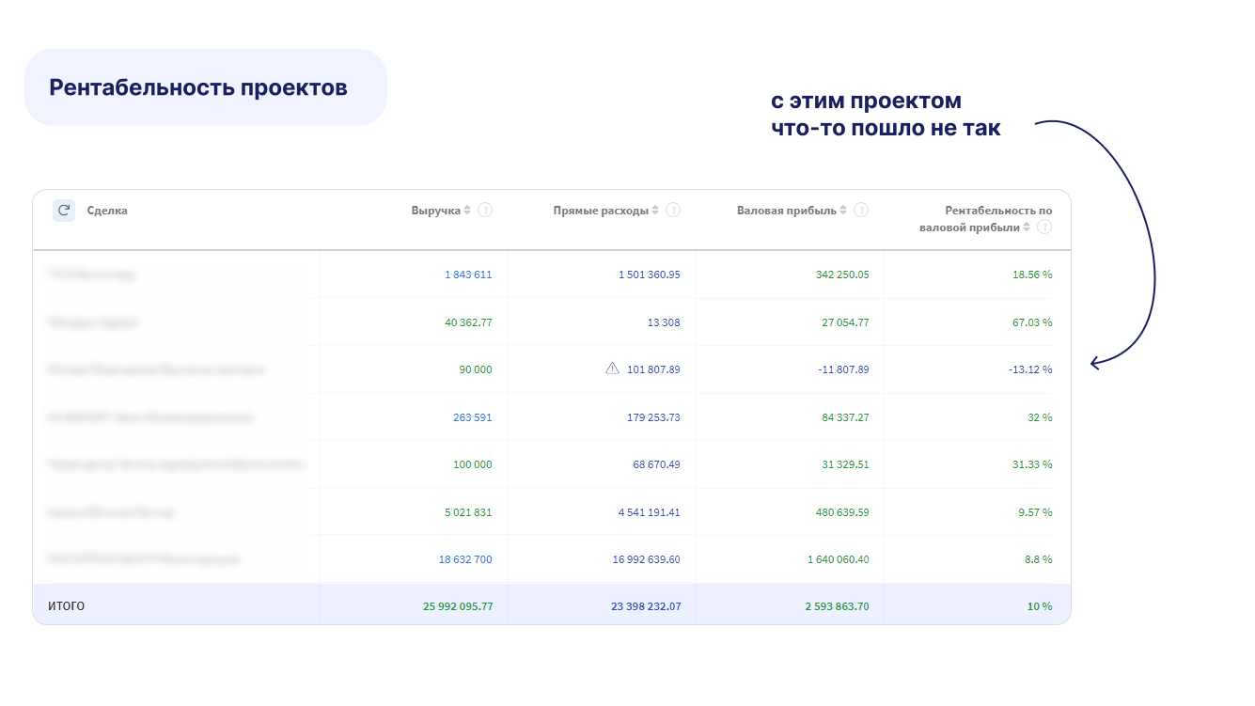Click the ИТОГО totals row label
This screenshot has height=706, width=1255.
(66, 606)
